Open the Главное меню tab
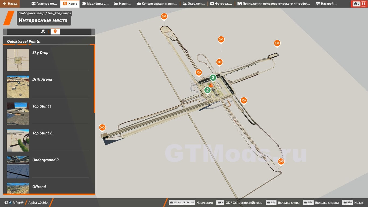The height and width of the screenshot is (207, 368). (x=44, y=4)
